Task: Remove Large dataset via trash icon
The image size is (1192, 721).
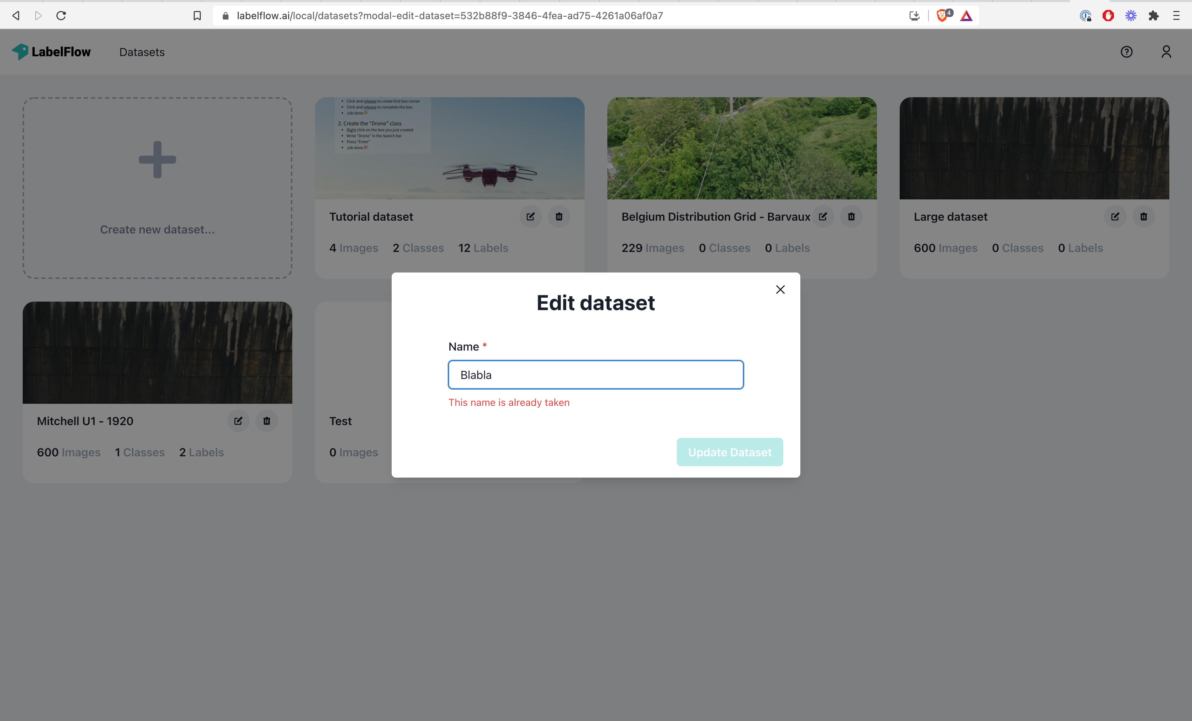Action: 1144,216
